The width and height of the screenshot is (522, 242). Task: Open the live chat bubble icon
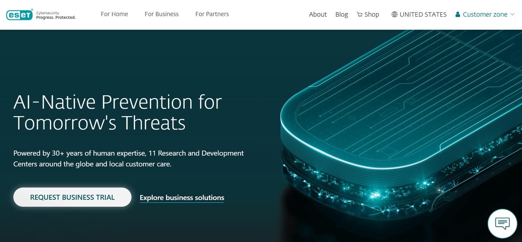pos(502,223)
